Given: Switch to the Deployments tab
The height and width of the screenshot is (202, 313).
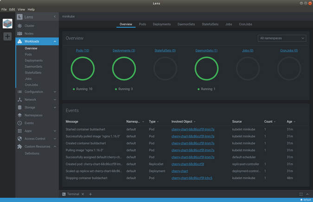Looking at the screenshot, I should pyautogui.click(x=162, y=24).
